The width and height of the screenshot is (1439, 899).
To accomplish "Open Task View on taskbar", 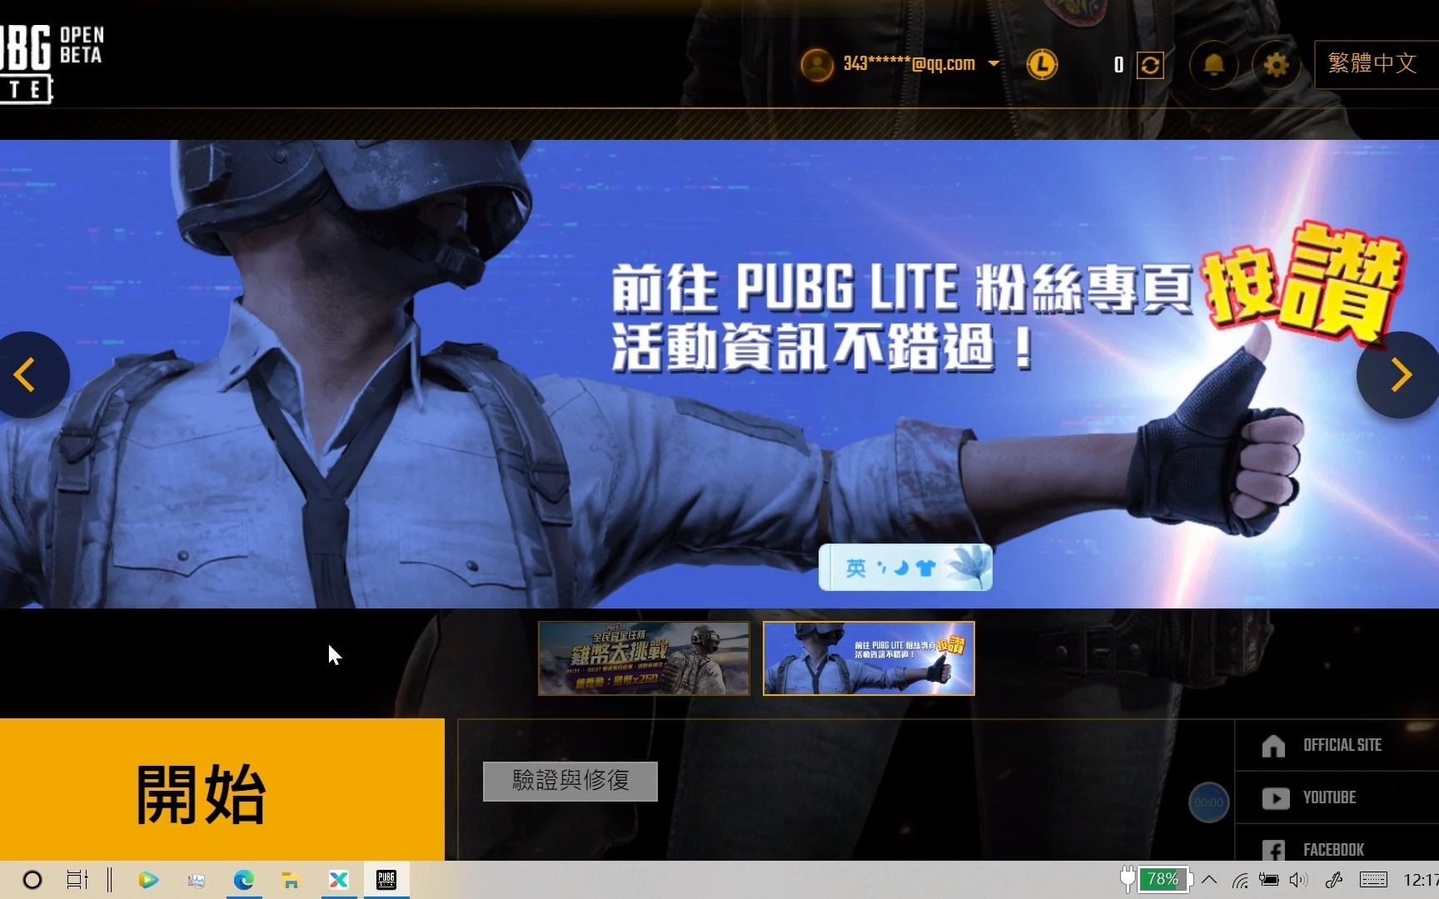I will 77,880.
